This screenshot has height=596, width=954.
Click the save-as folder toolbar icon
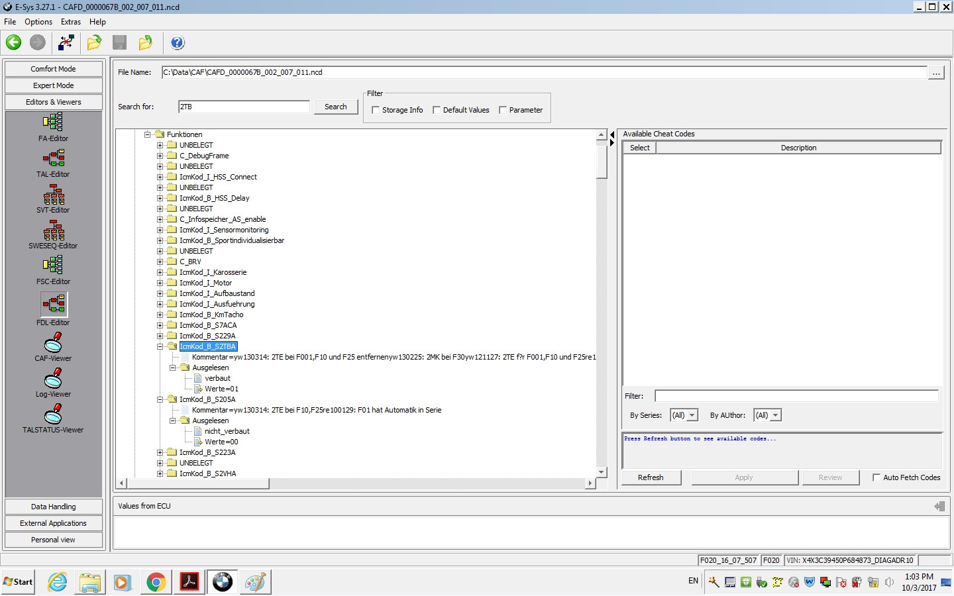[145, 43]
